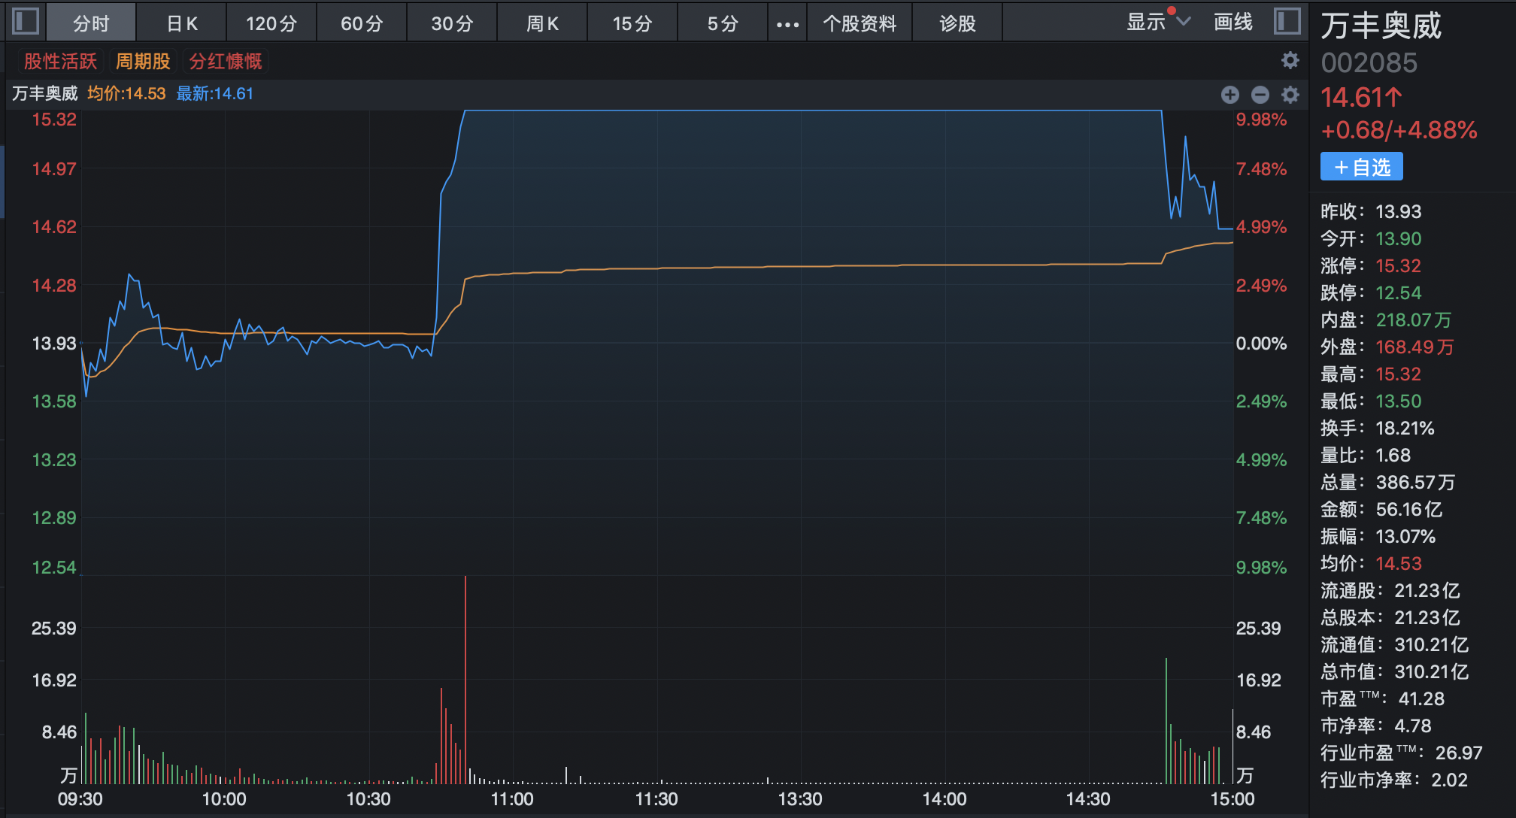Click the 周期股 tag
The width and height of the screenshot is (1516, 818).
pos(143,62)
